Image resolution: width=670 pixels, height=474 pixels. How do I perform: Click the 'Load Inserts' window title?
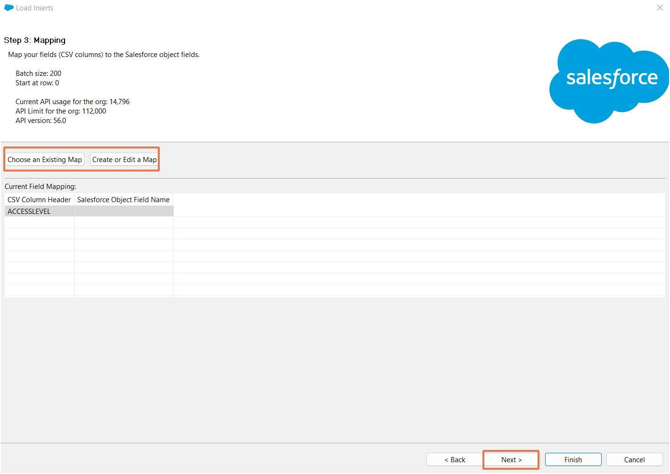pyautogui.click(x=34, y=8)
